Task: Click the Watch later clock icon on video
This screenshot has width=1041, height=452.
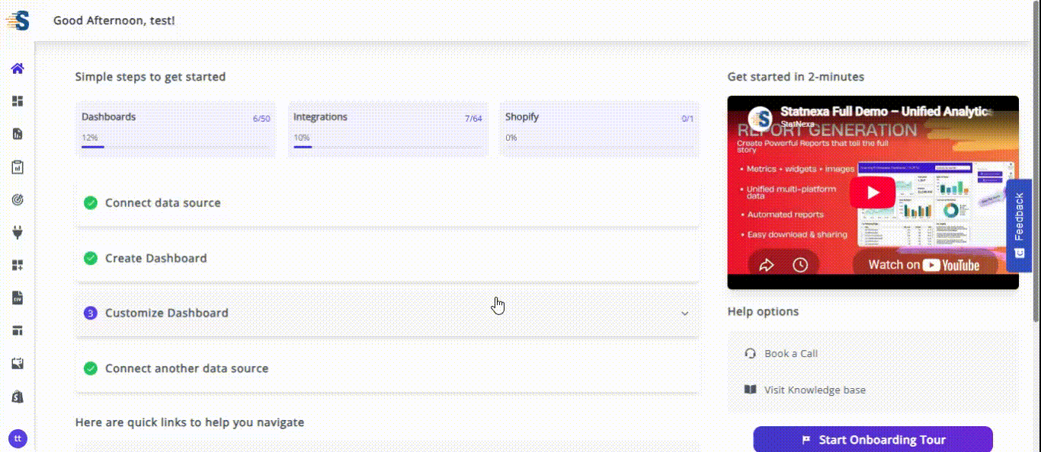Action: click(800, 265)
